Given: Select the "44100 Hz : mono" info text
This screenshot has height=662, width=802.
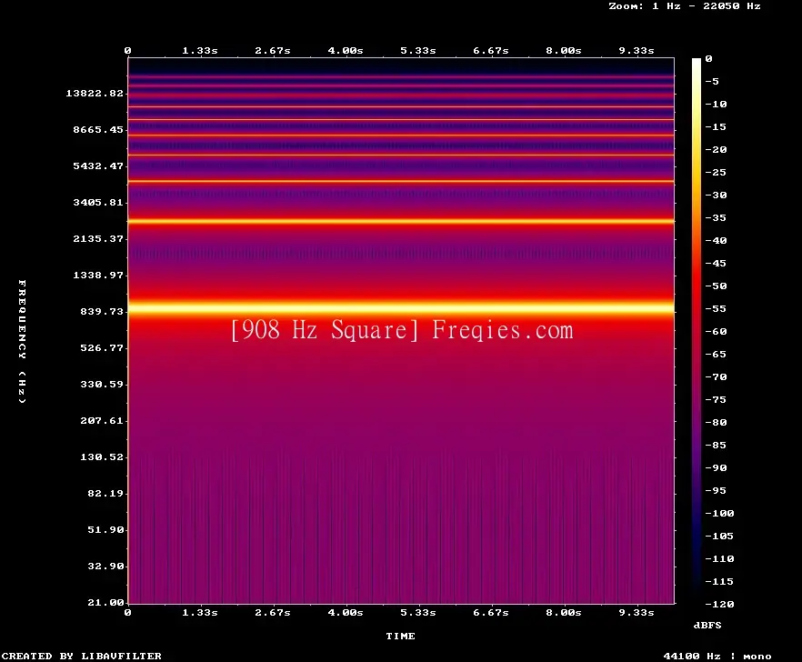Looking at the screenshot, I should point(717,656).
